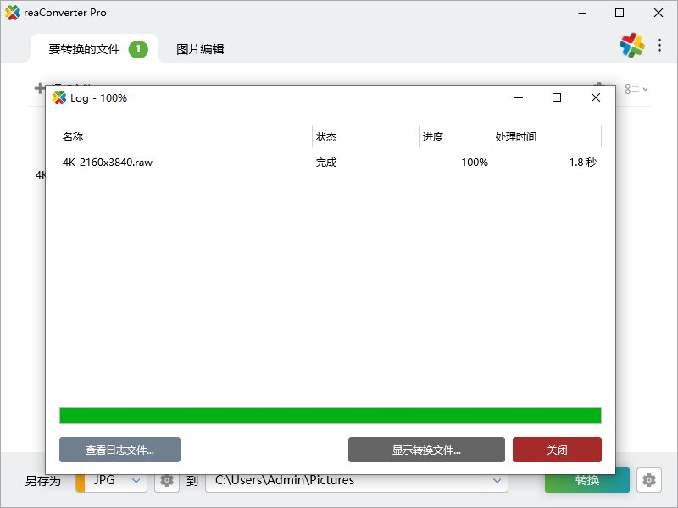Click the gear icon next to JPG format
678x508 pixels.
click(166, 480)
